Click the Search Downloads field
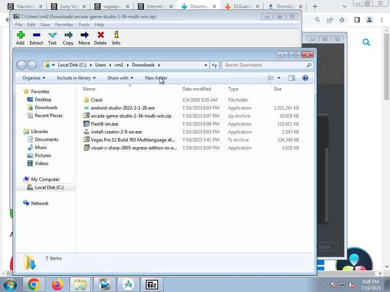This screenshot has width=390, height=292. [x=267, y=65]
